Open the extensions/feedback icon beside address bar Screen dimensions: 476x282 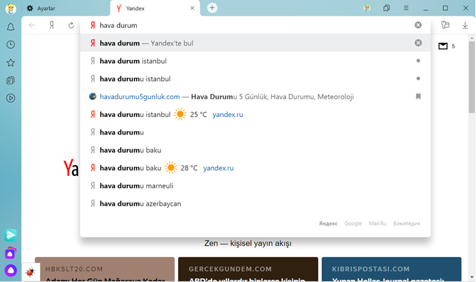(445, 25)
